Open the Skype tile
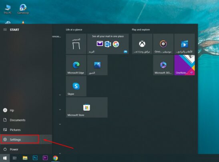Viewport: 219px width, 162px height. [76, 86]
